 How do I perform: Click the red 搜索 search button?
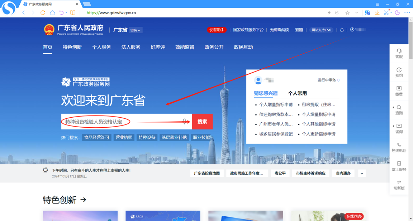click(x=202, y=122)
